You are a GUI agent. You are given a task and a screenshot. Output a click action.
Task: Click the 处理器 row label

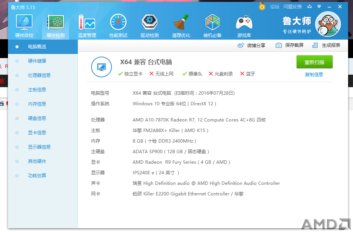(x=98, y=120)
